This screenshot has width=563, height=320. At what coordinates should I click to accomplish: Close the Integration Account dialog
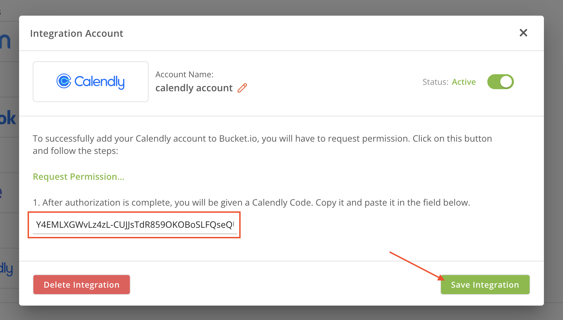tap(523, 33)
